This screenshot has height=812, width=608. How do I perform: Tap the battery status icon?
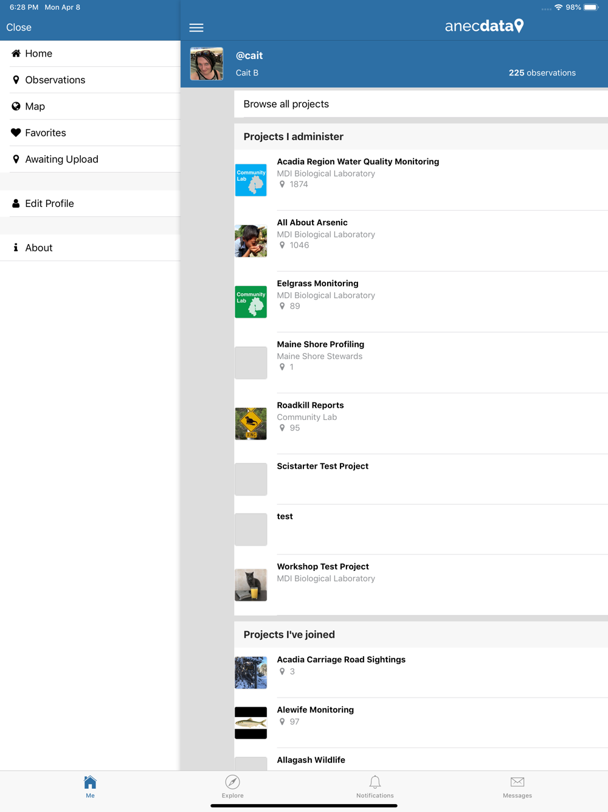point(591,7)
